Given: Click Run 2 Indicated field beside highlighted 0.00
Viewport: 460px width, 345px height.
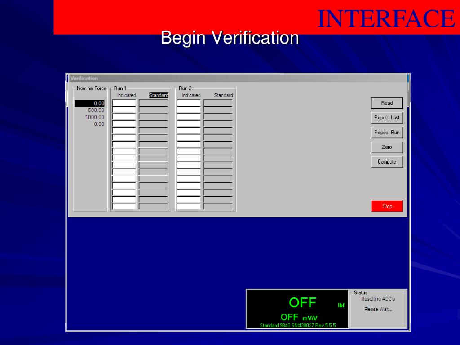Looking at the screenshot, I should [189, 103].
